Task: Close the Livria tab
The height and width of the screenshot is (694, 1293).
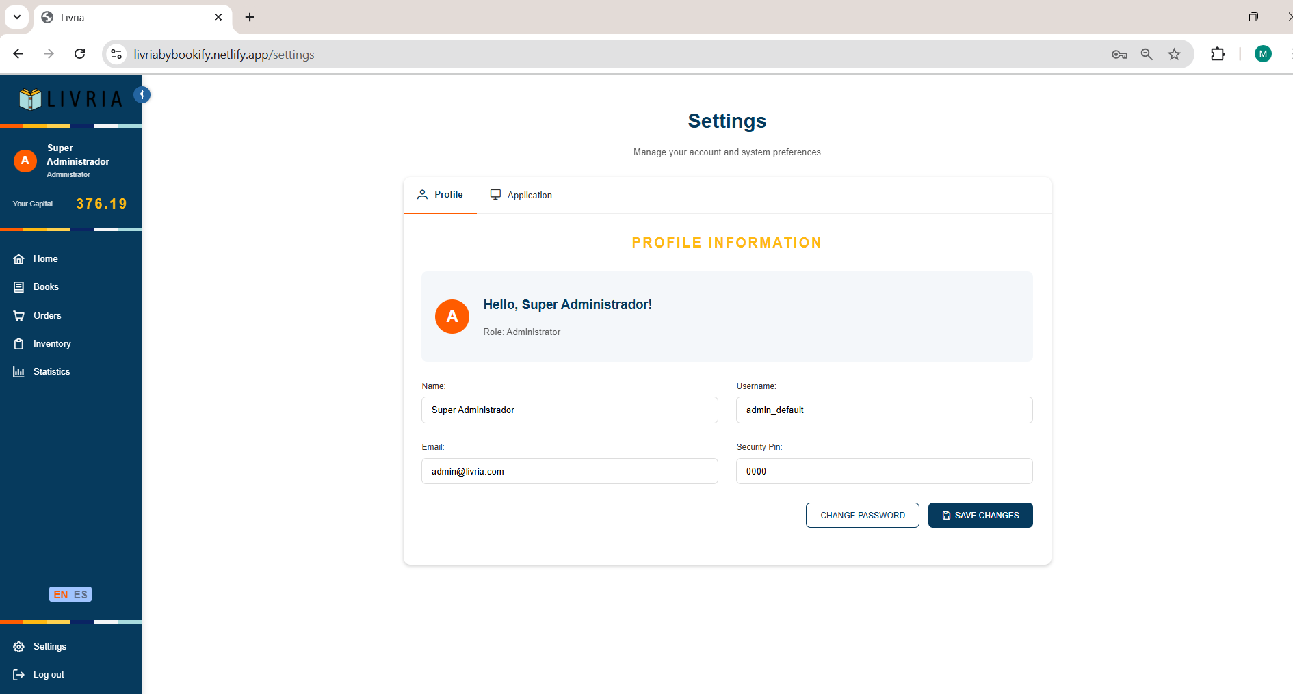Action: 218,17
